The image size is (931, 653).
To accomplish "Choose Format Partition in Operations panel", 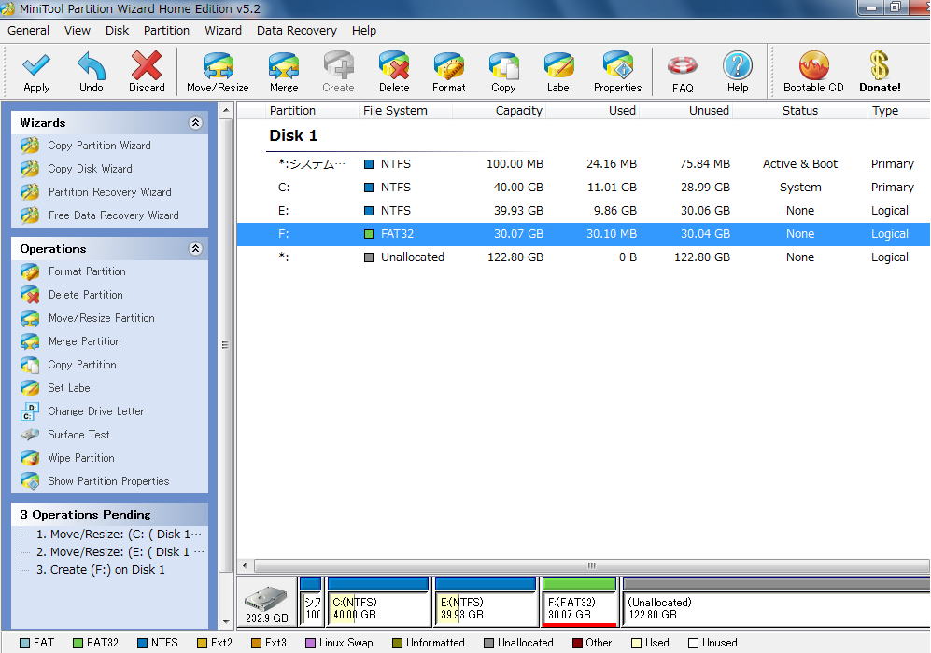I will click(87, 271).
